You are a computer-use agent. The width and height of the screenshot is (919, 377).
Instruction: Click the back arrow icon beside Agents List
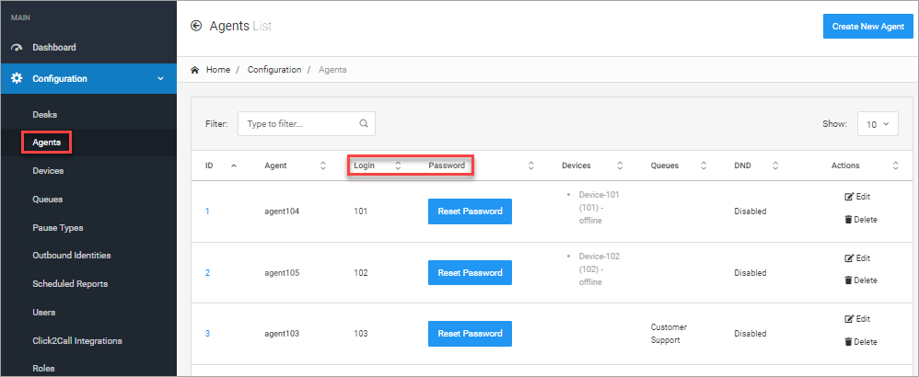click(196, 26)
